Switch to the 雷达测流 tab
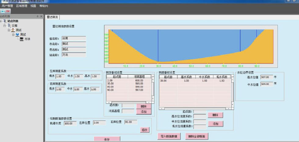Screen dimensions: 299x142 tap(52, 17)
